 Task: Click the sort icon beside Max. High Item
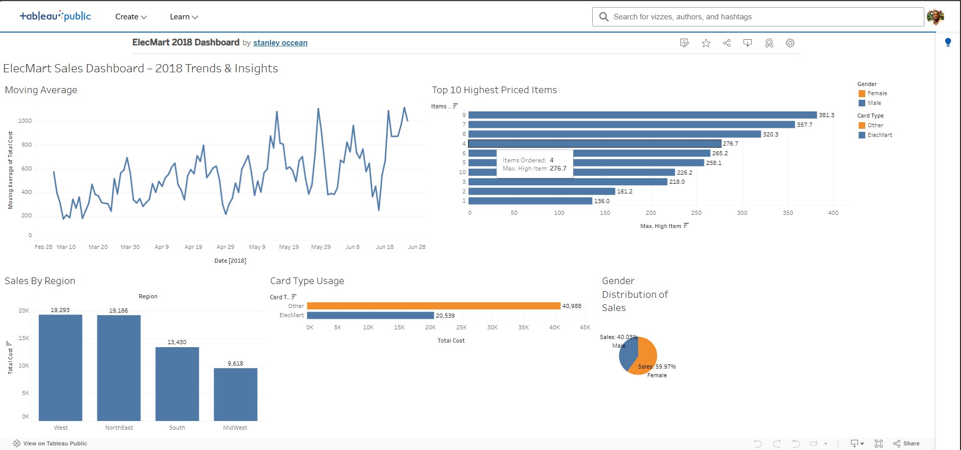(x=686, y=226)
